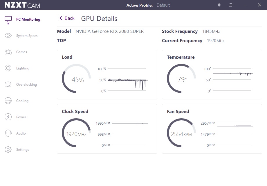This screenshot has width=267, height=186.
Task: Click the 1845MHz stock frequency value
Action: click(211, 31)
